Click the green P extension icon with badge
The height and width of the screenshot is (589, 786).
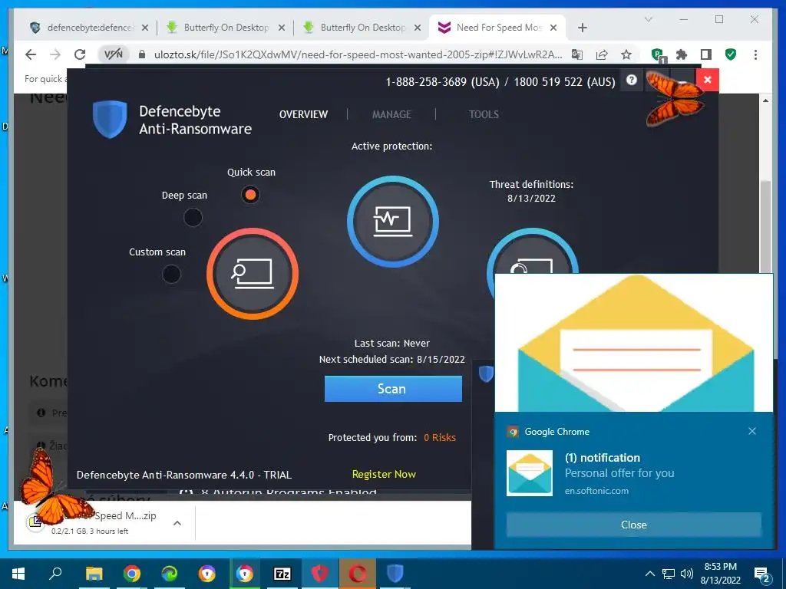[658, 55]
